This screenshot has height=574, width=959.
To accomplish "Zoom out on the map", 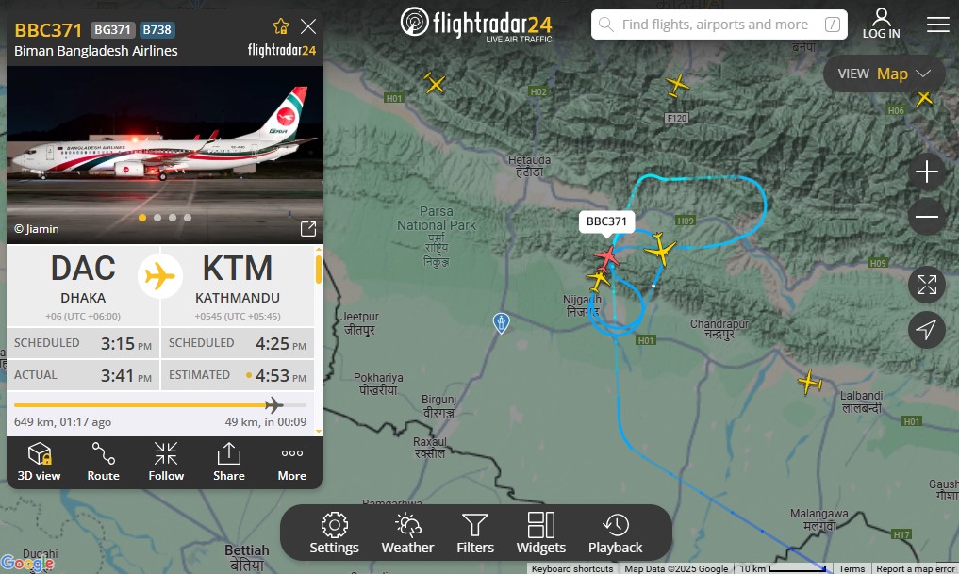I will click(x=927, y=217).
